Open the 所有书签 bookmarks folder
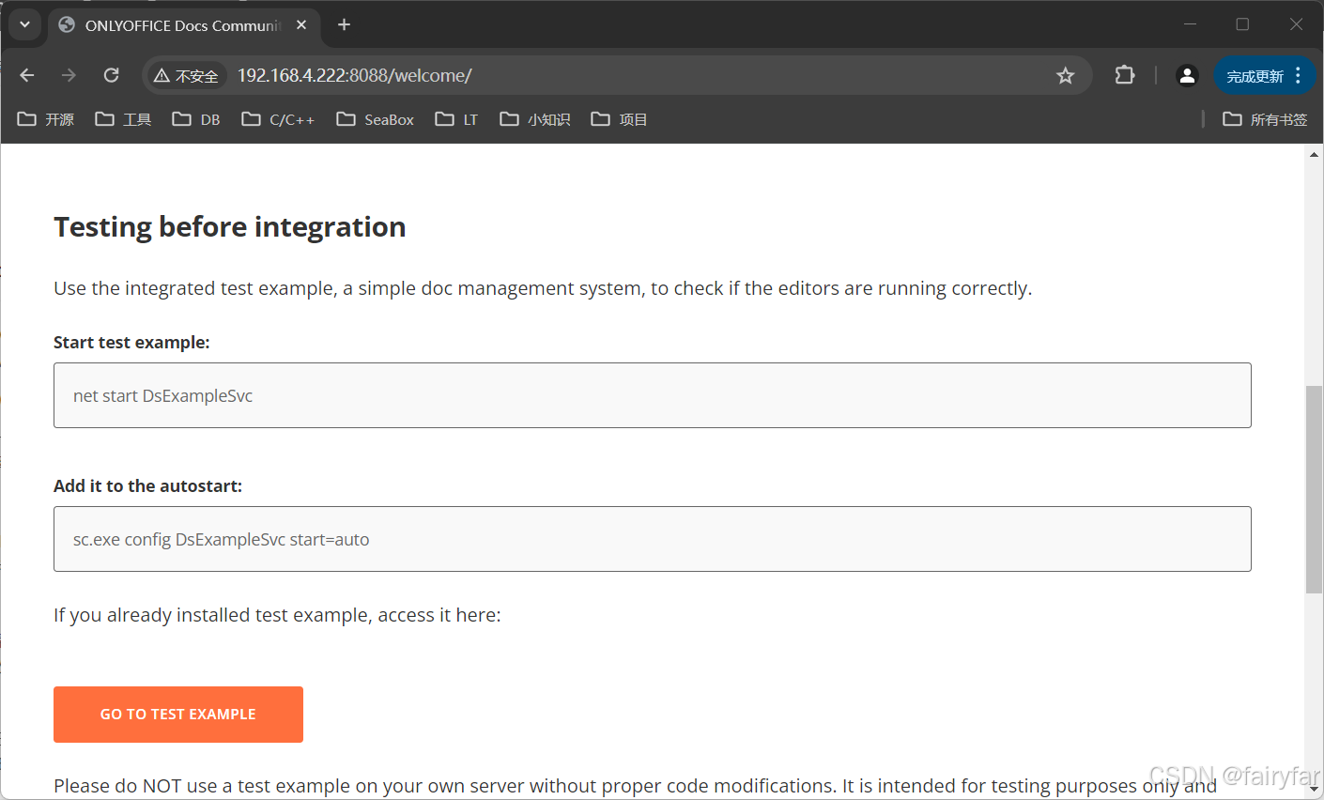1324x800 pixels. tap(1265, 119)
